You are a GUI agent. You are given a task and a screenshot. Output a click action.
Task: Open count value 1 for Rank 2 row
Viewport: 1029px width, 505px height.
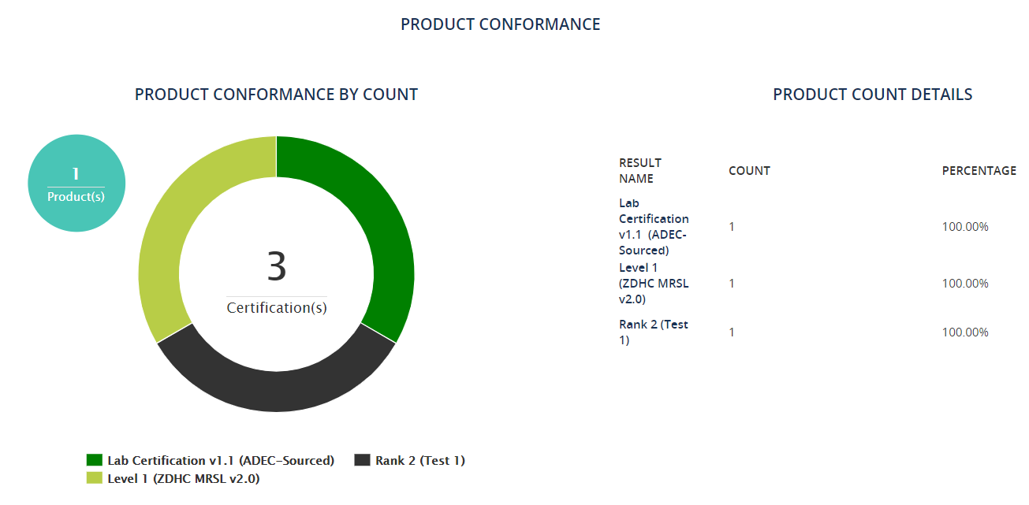pos(732,332)
